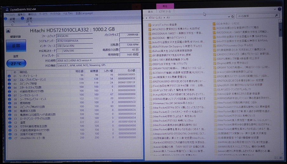Switch to the 表示 tab in Explorer
Image resolution: width=287 pixels, height=164 pixels.
(150, 12)
